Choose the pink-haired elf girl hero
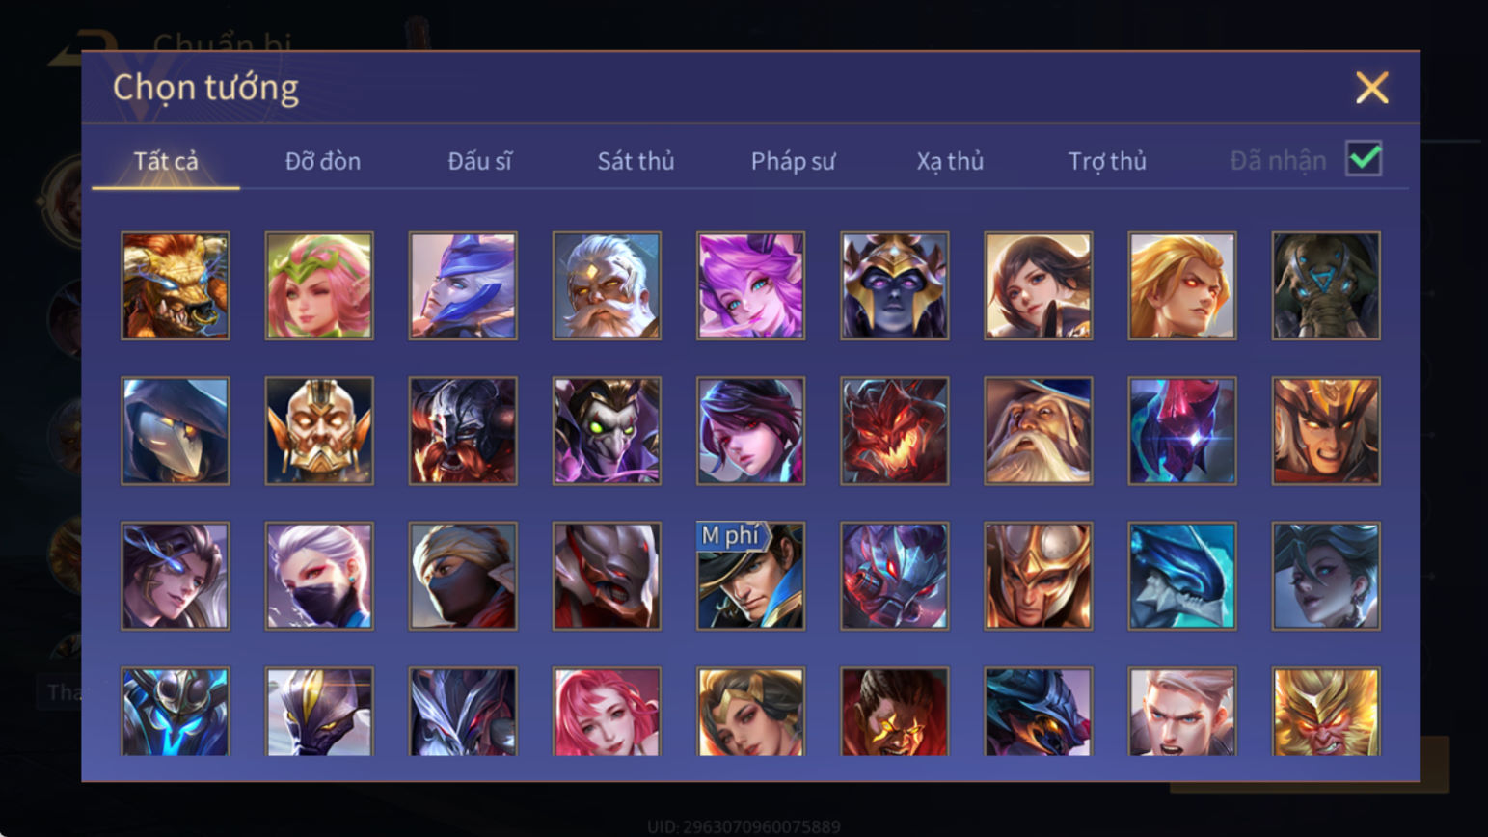Screen dimensions: 1488x837 click(319, 285)
